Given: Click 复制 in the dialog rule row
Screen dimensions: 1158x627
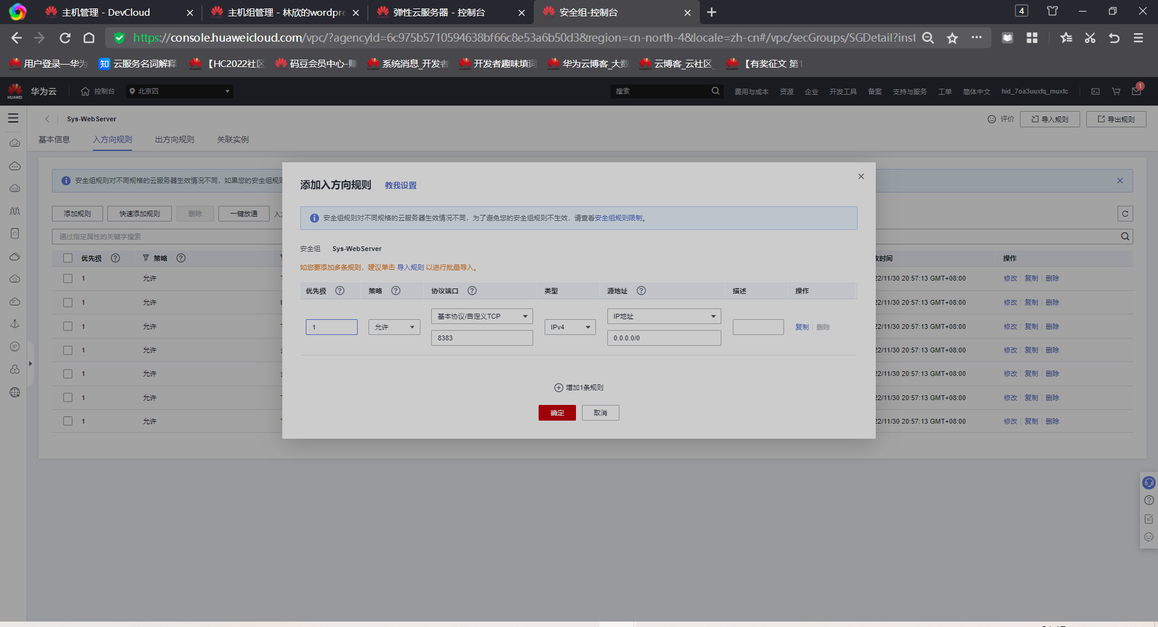Looking at the screenshot, I should point(802,327).
